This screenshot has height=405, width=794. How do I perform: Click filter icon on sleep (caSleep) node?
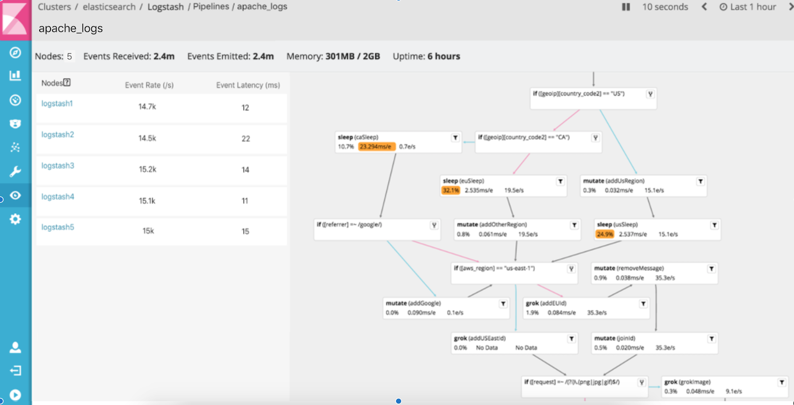tap(455, 138)
